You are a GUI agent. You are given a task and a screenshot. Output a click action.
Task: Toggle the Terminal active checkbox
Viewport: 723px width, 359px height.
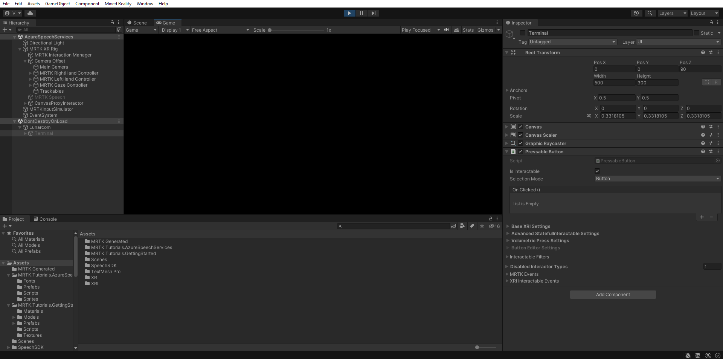click(x=523, y=33)
